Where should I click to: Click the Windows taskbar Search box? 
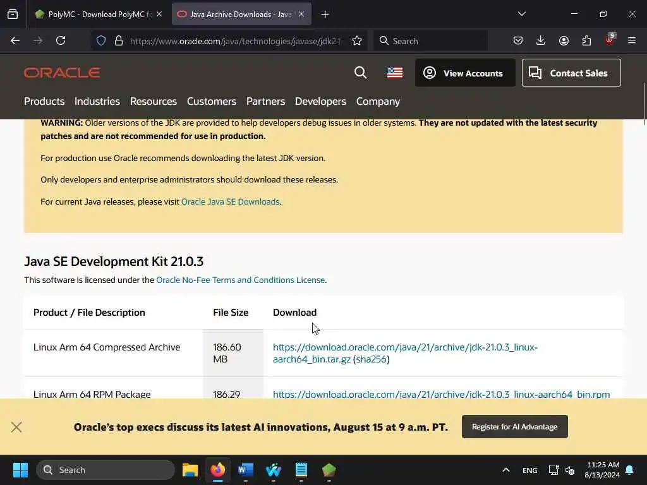(106, 470)
